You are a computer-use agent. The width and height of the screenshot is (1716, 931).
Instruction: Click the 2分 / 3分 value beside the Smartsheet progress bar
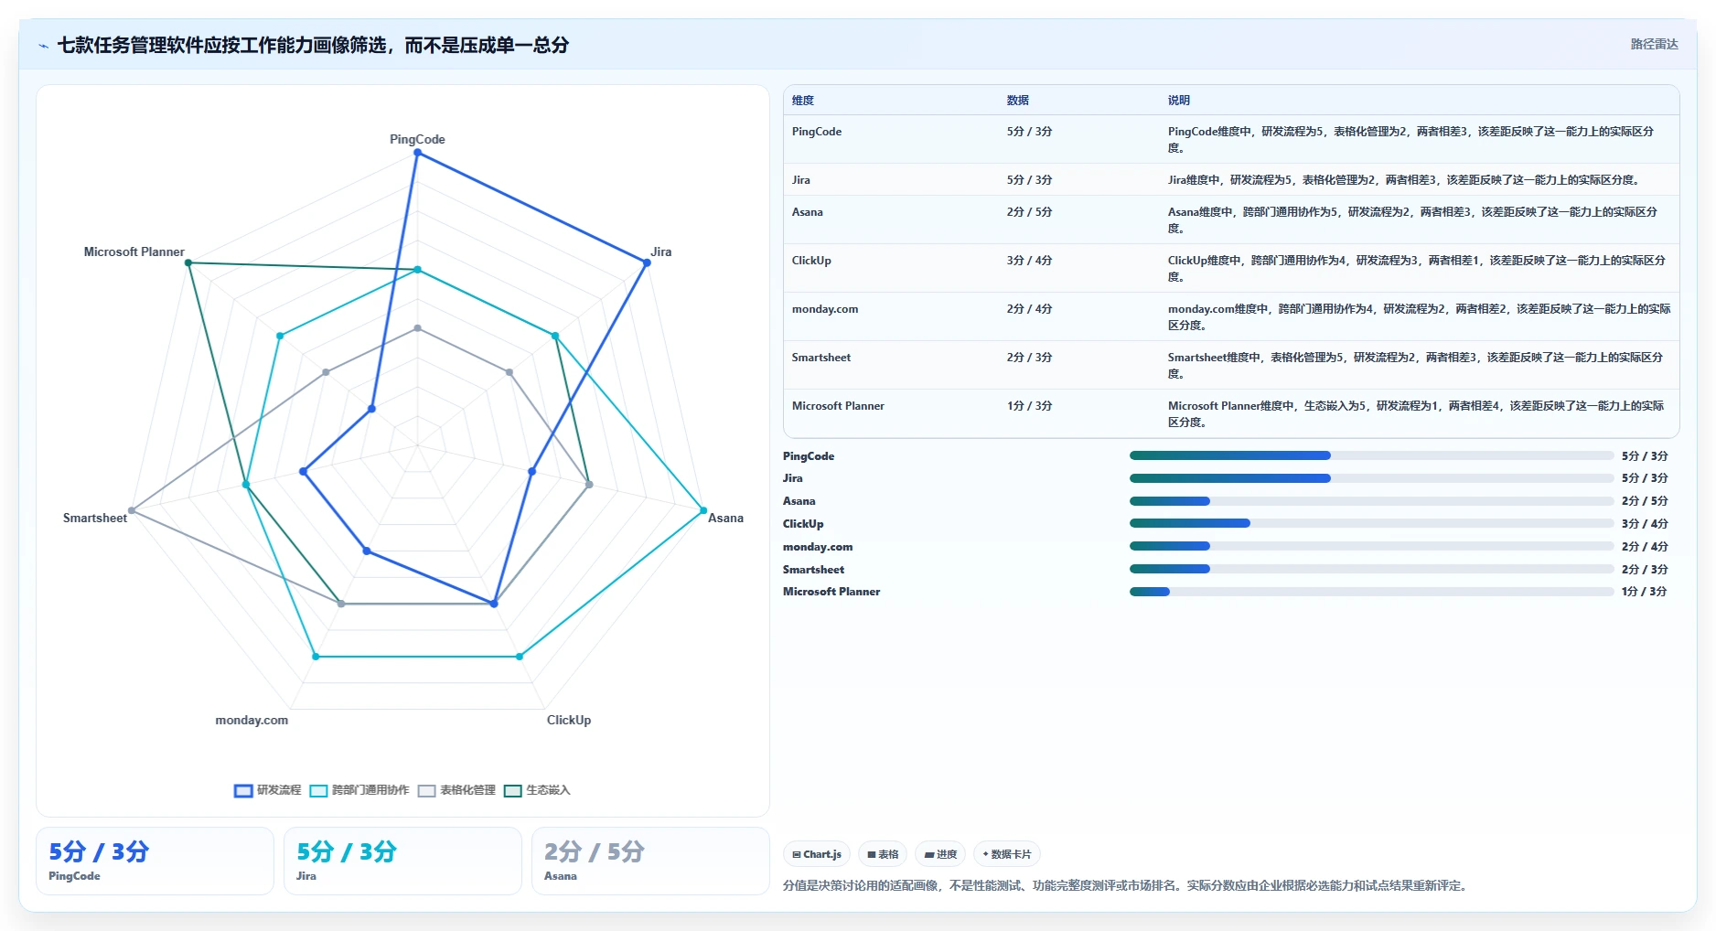point(1645,570)
